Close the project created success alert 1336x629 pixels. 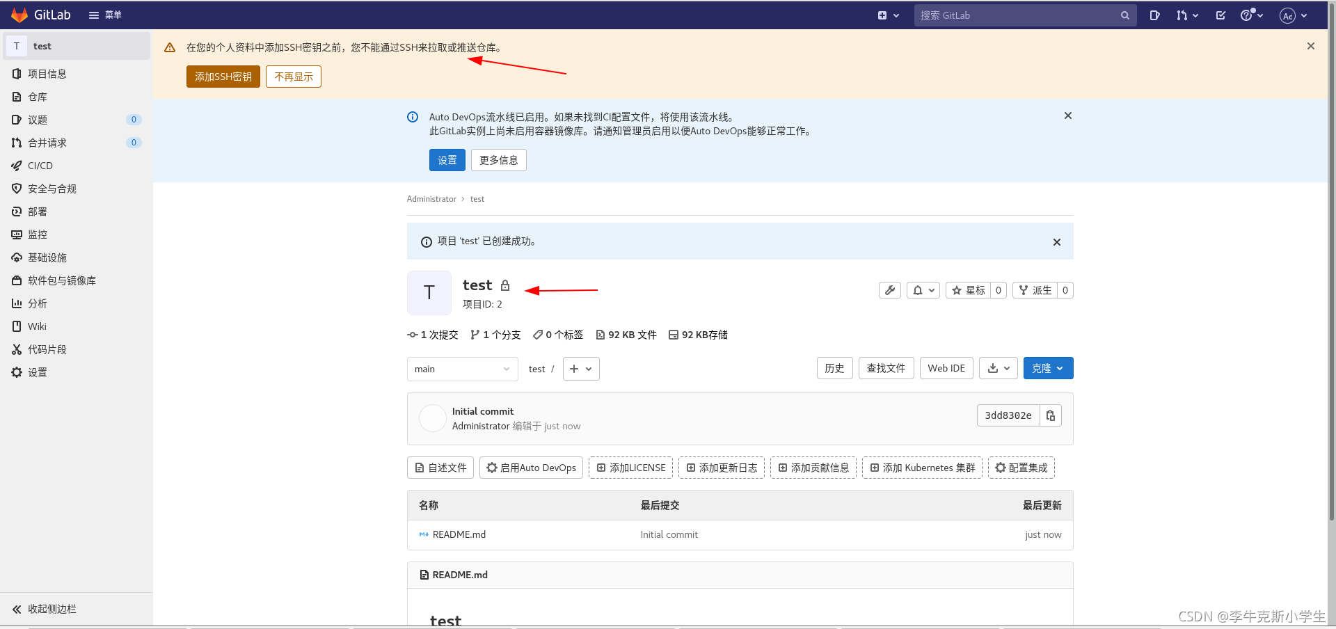pyautogui.click(x=1057, y=242)
